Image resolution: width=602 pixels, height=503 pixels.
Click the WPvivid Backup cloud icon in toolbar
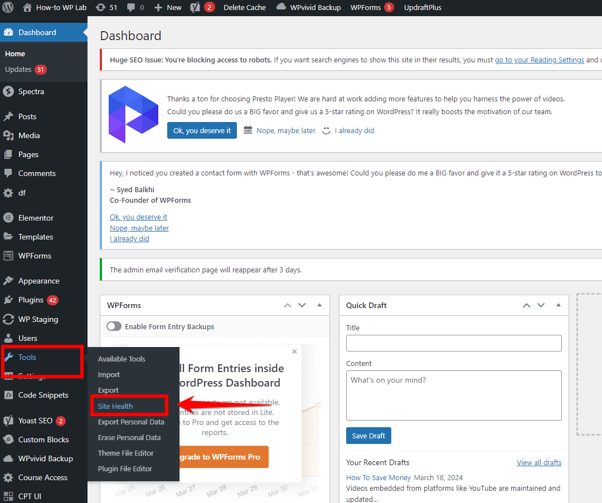[281, 7]
